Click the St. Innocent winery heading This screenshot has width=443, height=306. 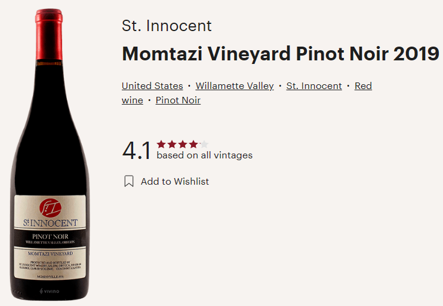(167, 26)
